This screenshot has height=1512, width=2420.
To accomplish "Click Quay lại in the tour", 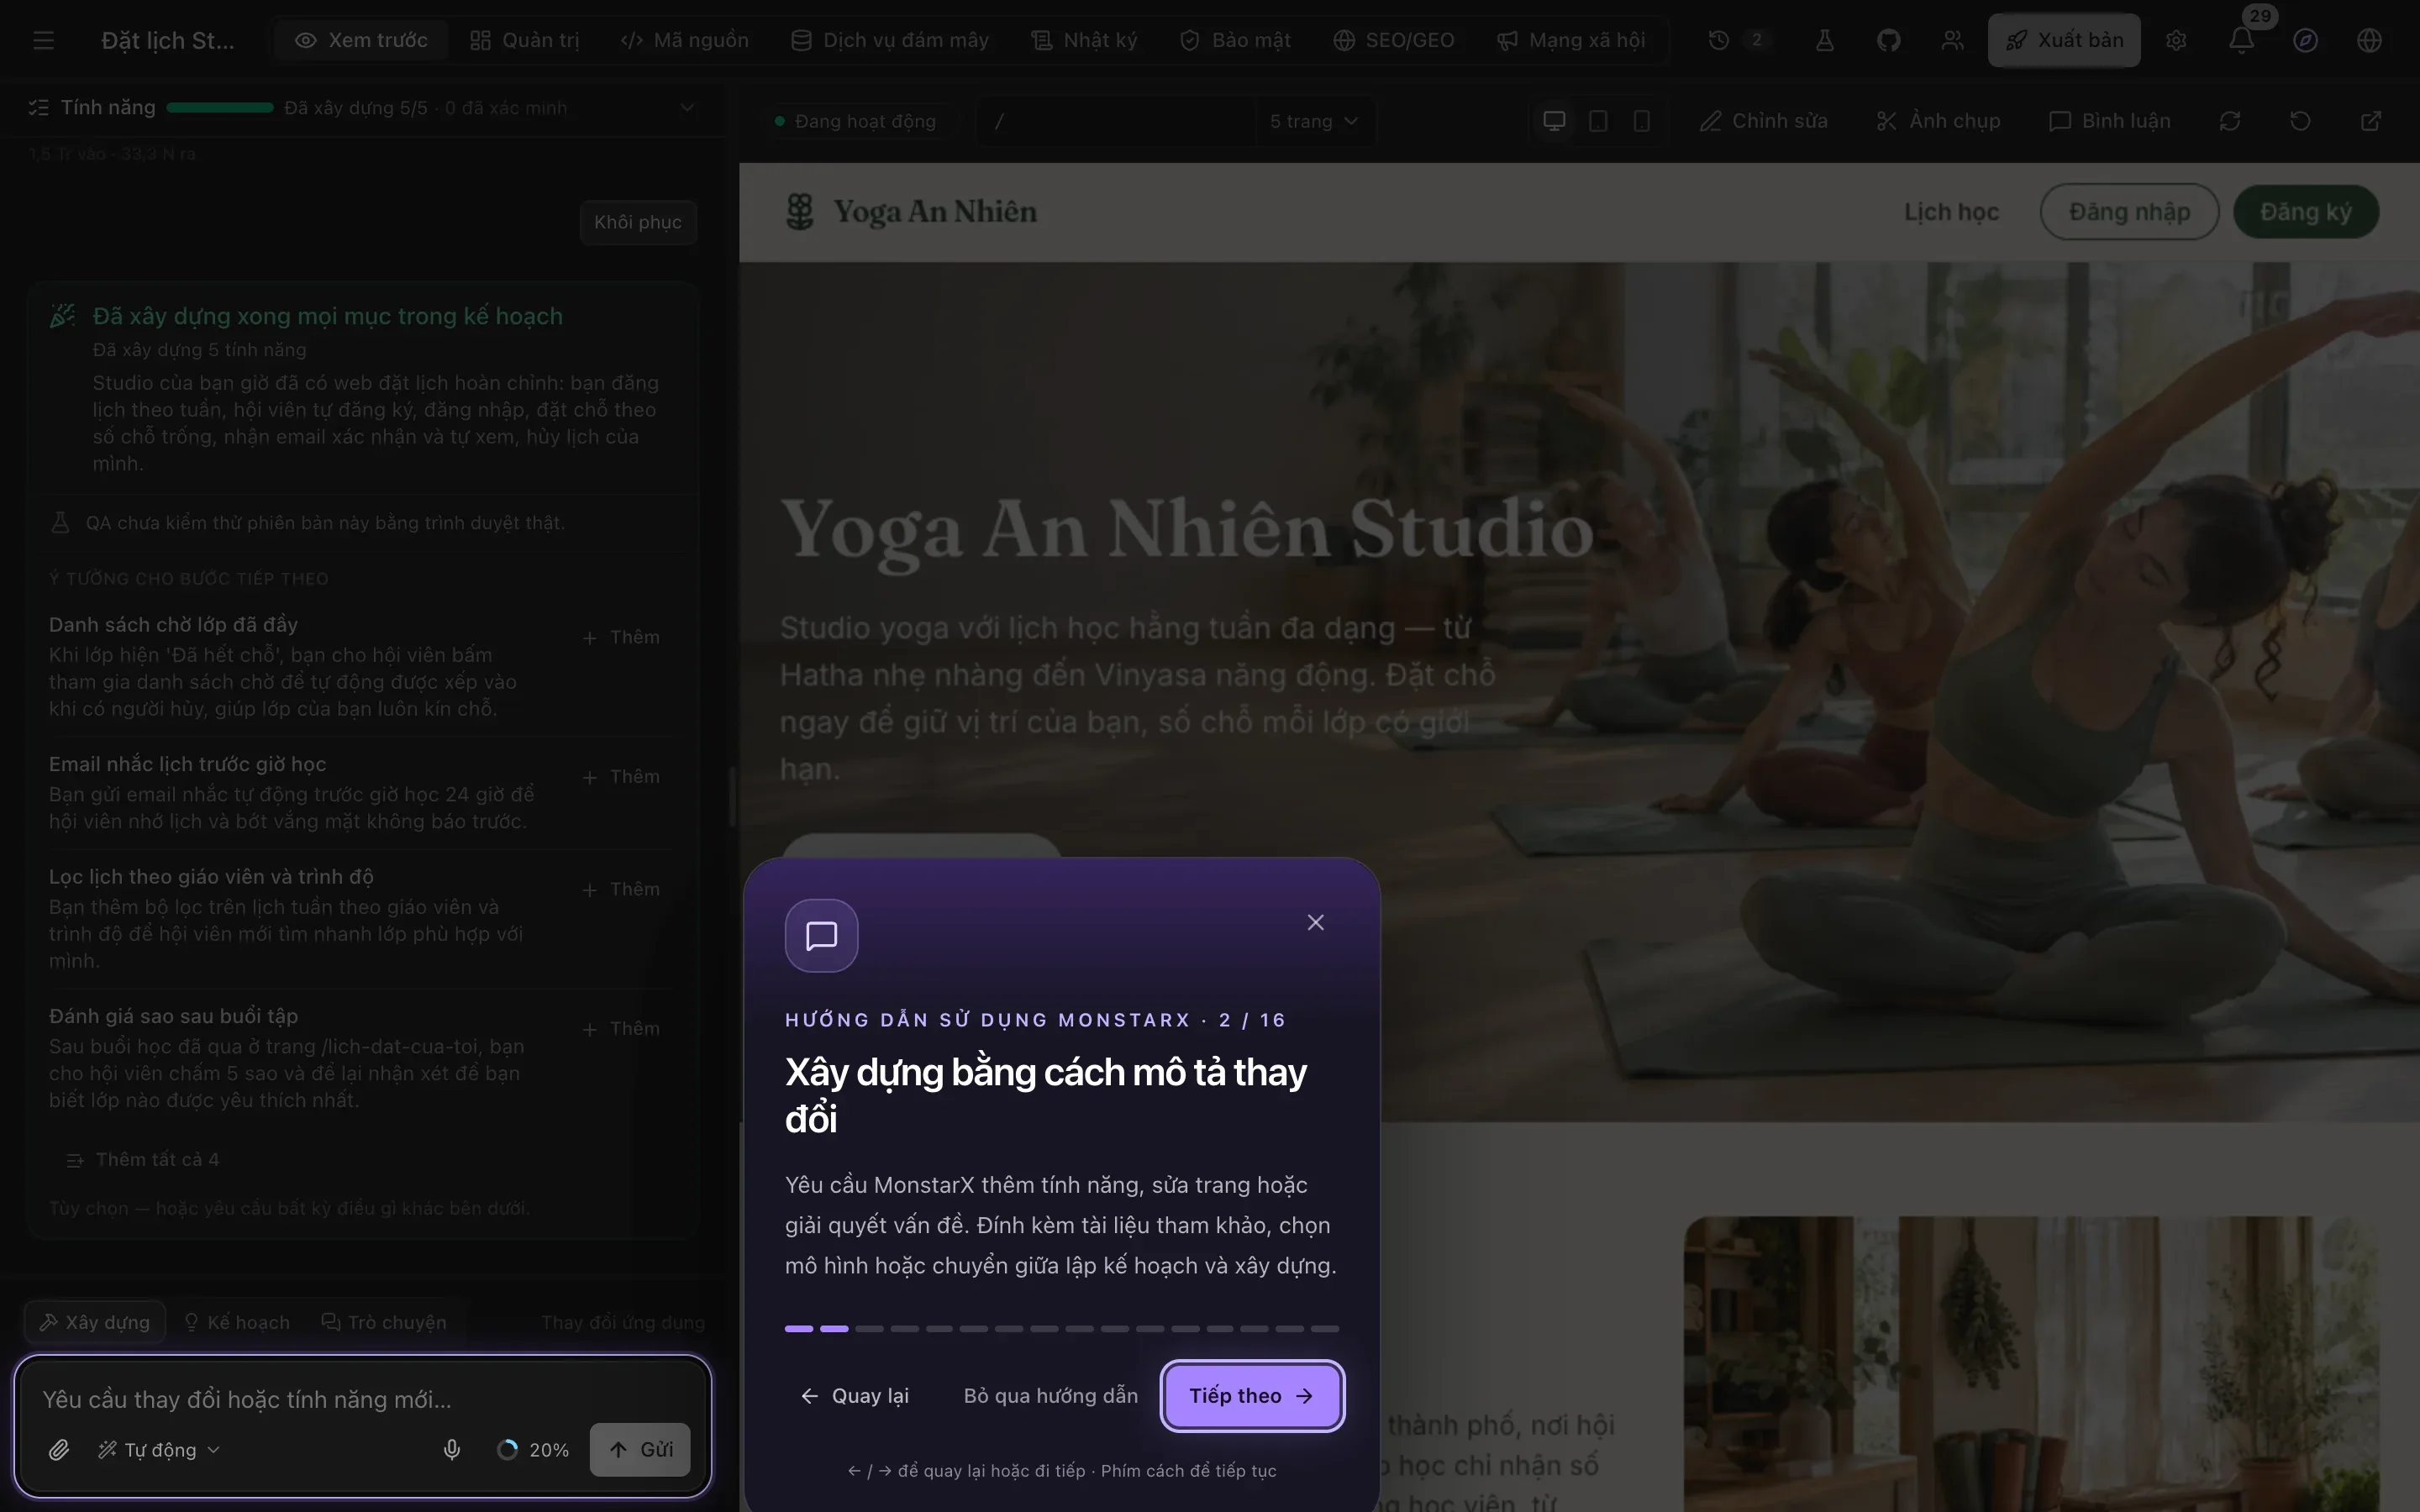I will pos(855,1395).
